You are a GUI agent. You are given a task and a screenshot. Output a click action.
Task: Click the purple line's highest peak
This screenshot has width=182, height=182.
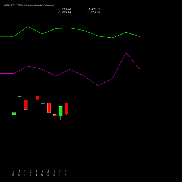pyautogui.click(x=126, y=53)
